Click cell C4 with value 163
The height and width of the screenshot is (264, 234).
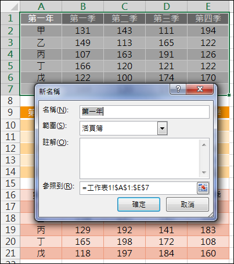[x=124, y=54]
